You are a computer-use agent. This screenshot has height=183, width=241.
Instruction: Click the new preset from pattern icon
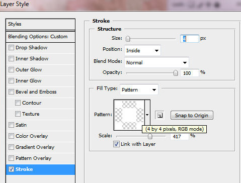pyautogui.click(x=159, y=115)
